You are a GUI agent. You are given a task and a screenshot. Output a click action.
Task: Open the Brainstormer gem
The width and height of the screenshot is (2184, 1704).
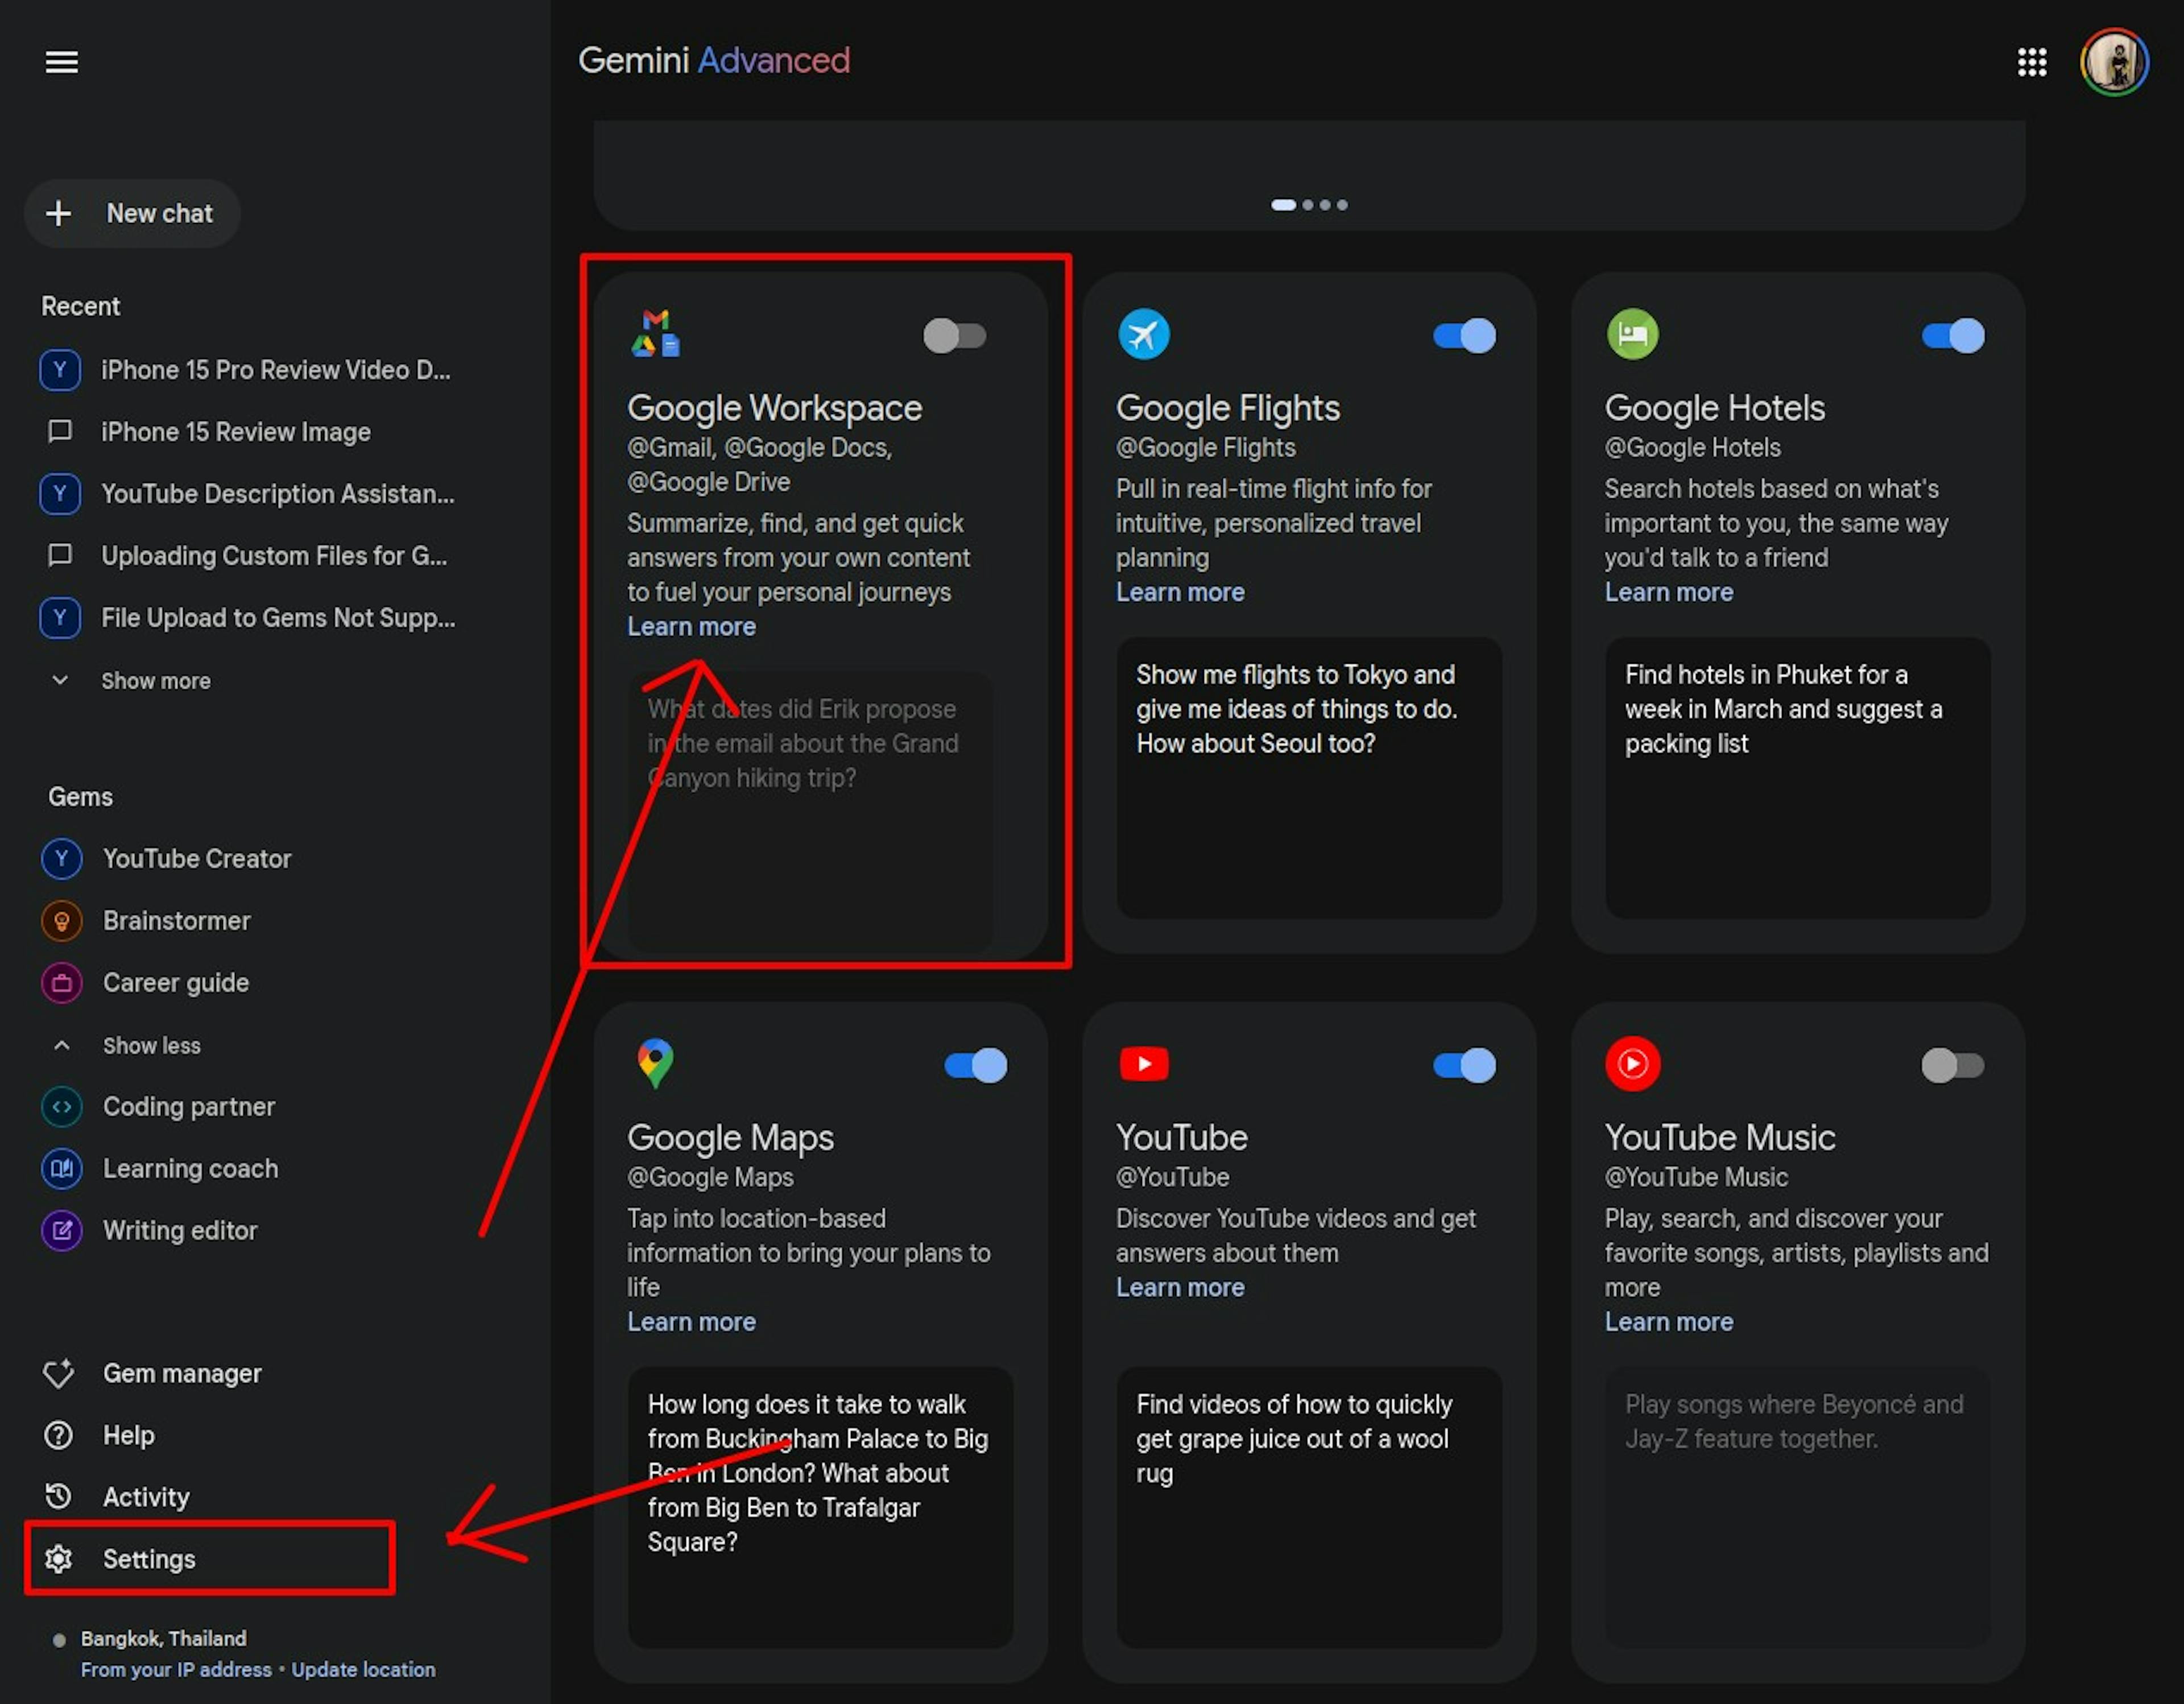(176, 920)
